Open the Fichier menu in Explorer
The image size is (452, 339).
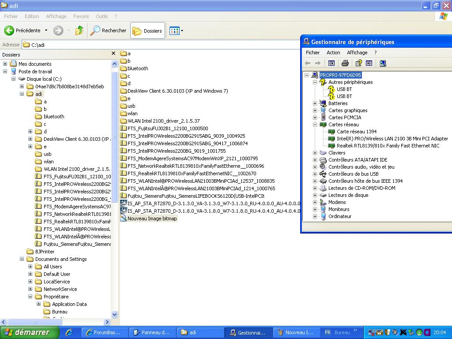point(11,16)
